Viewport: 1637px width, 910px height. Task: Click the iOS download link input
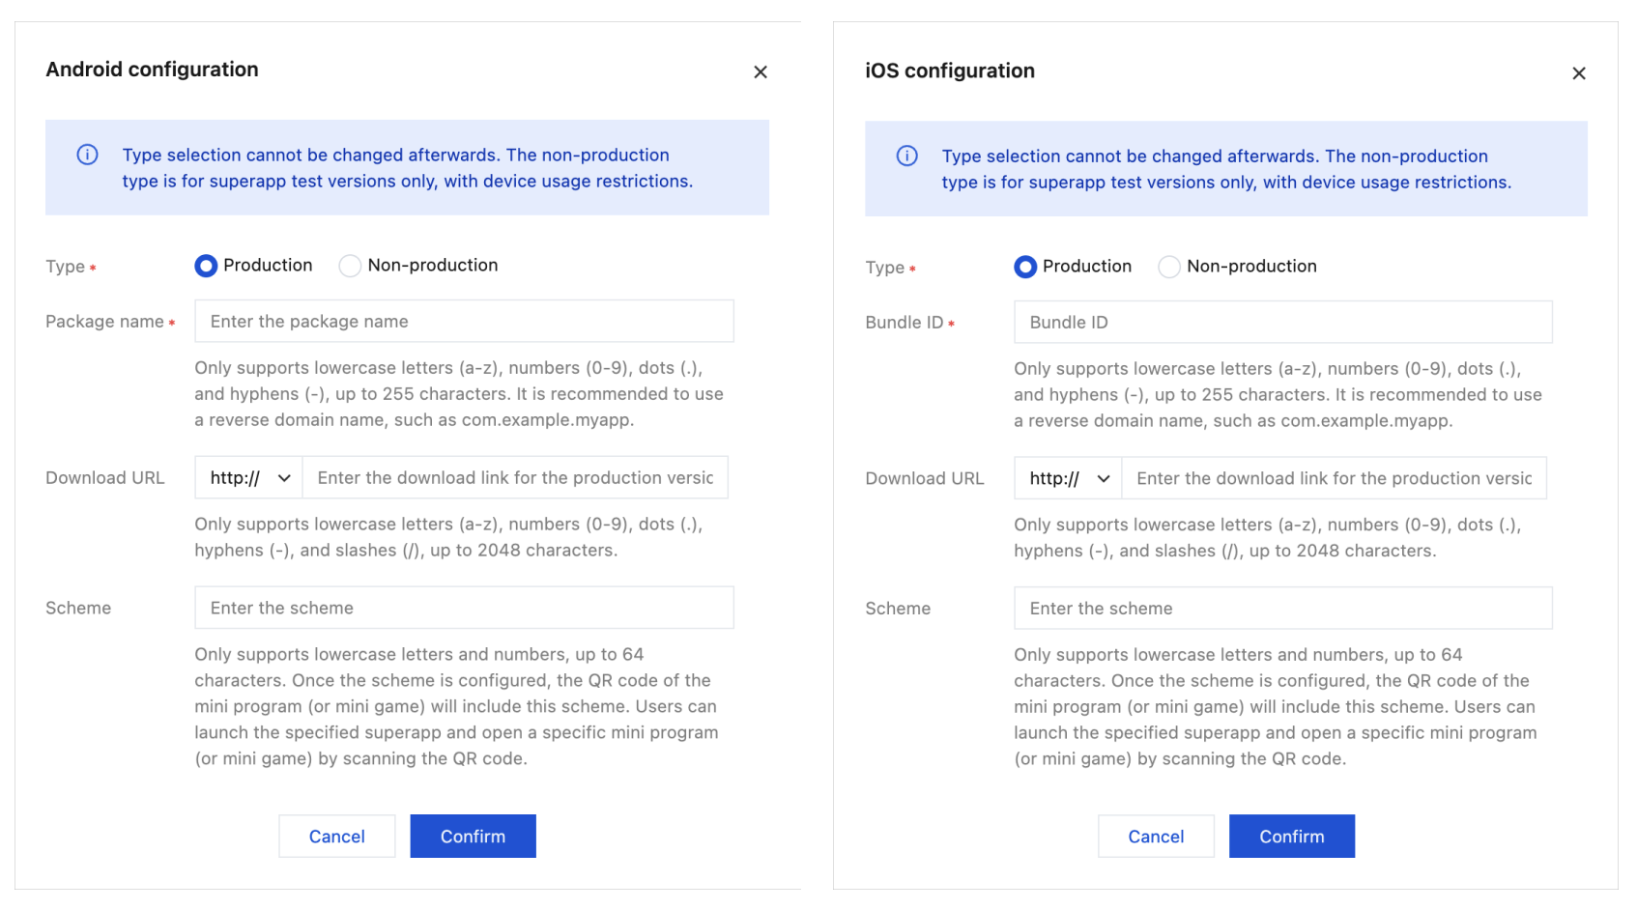coord(1334,479)
